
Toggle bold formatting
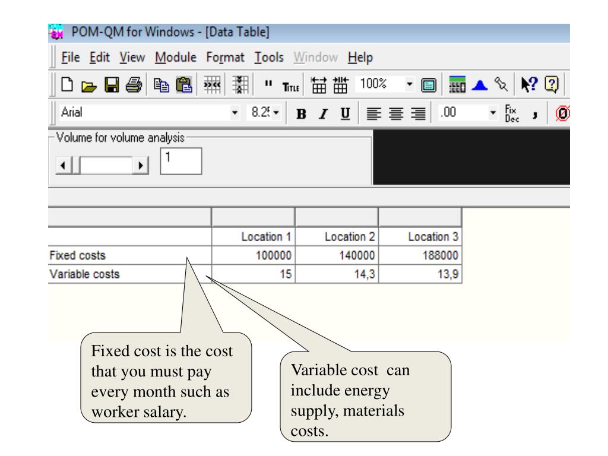(301, 113)
